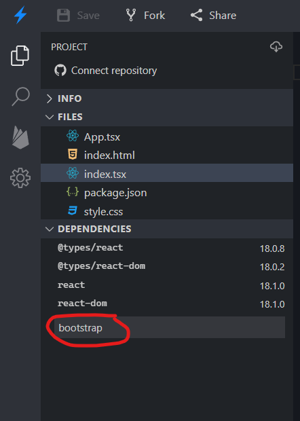Collapse the FILES section

tap(167, 117)
